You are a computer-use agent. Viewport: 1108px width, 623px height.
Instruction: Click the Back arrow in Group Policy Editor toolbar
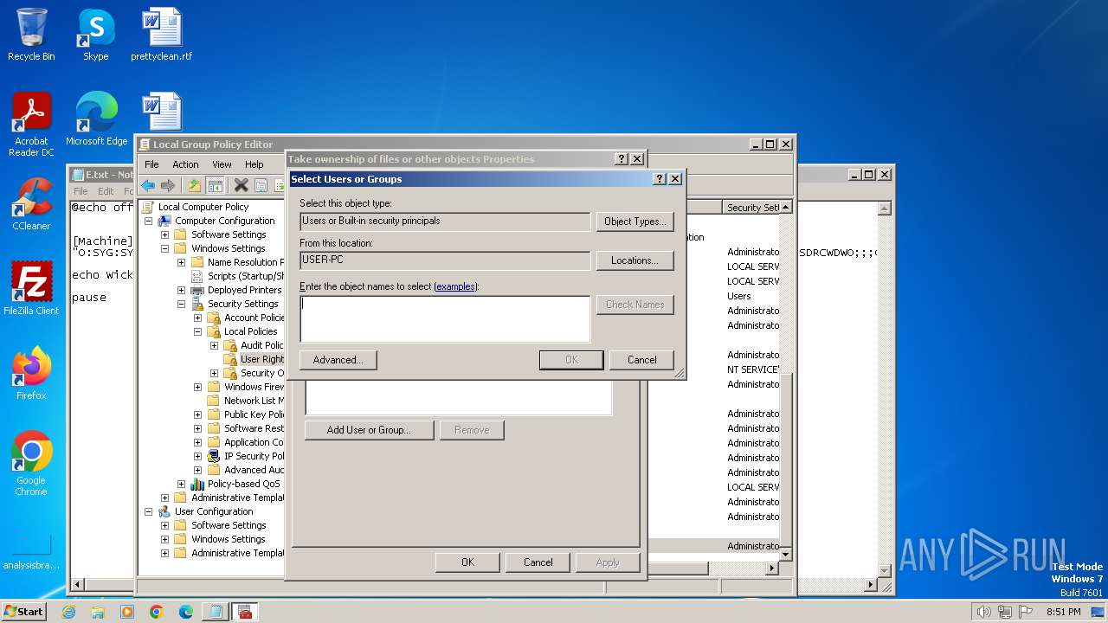(148, 185)
